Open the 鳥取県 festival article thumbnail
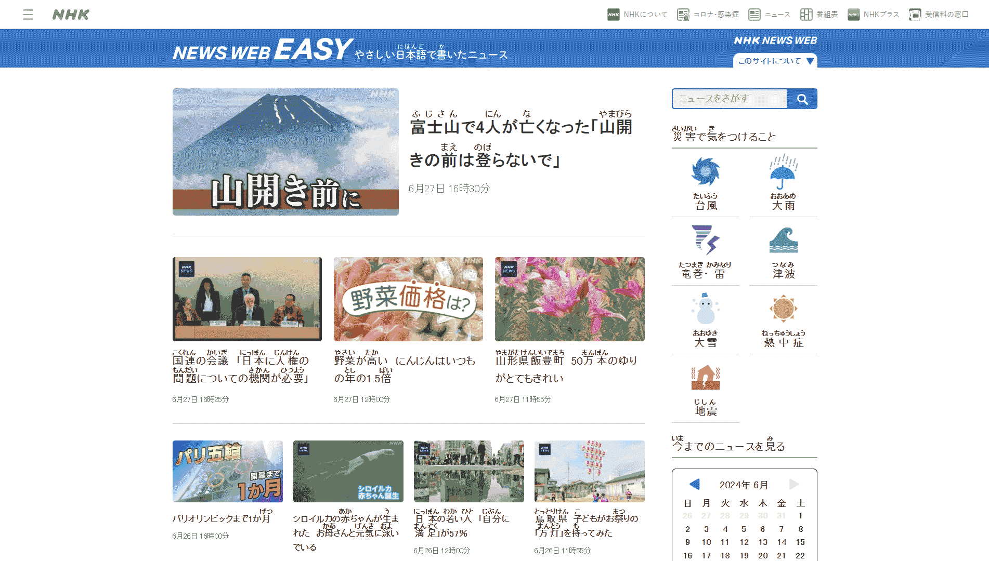Screen dimensions: 989x561 (590, 471)
